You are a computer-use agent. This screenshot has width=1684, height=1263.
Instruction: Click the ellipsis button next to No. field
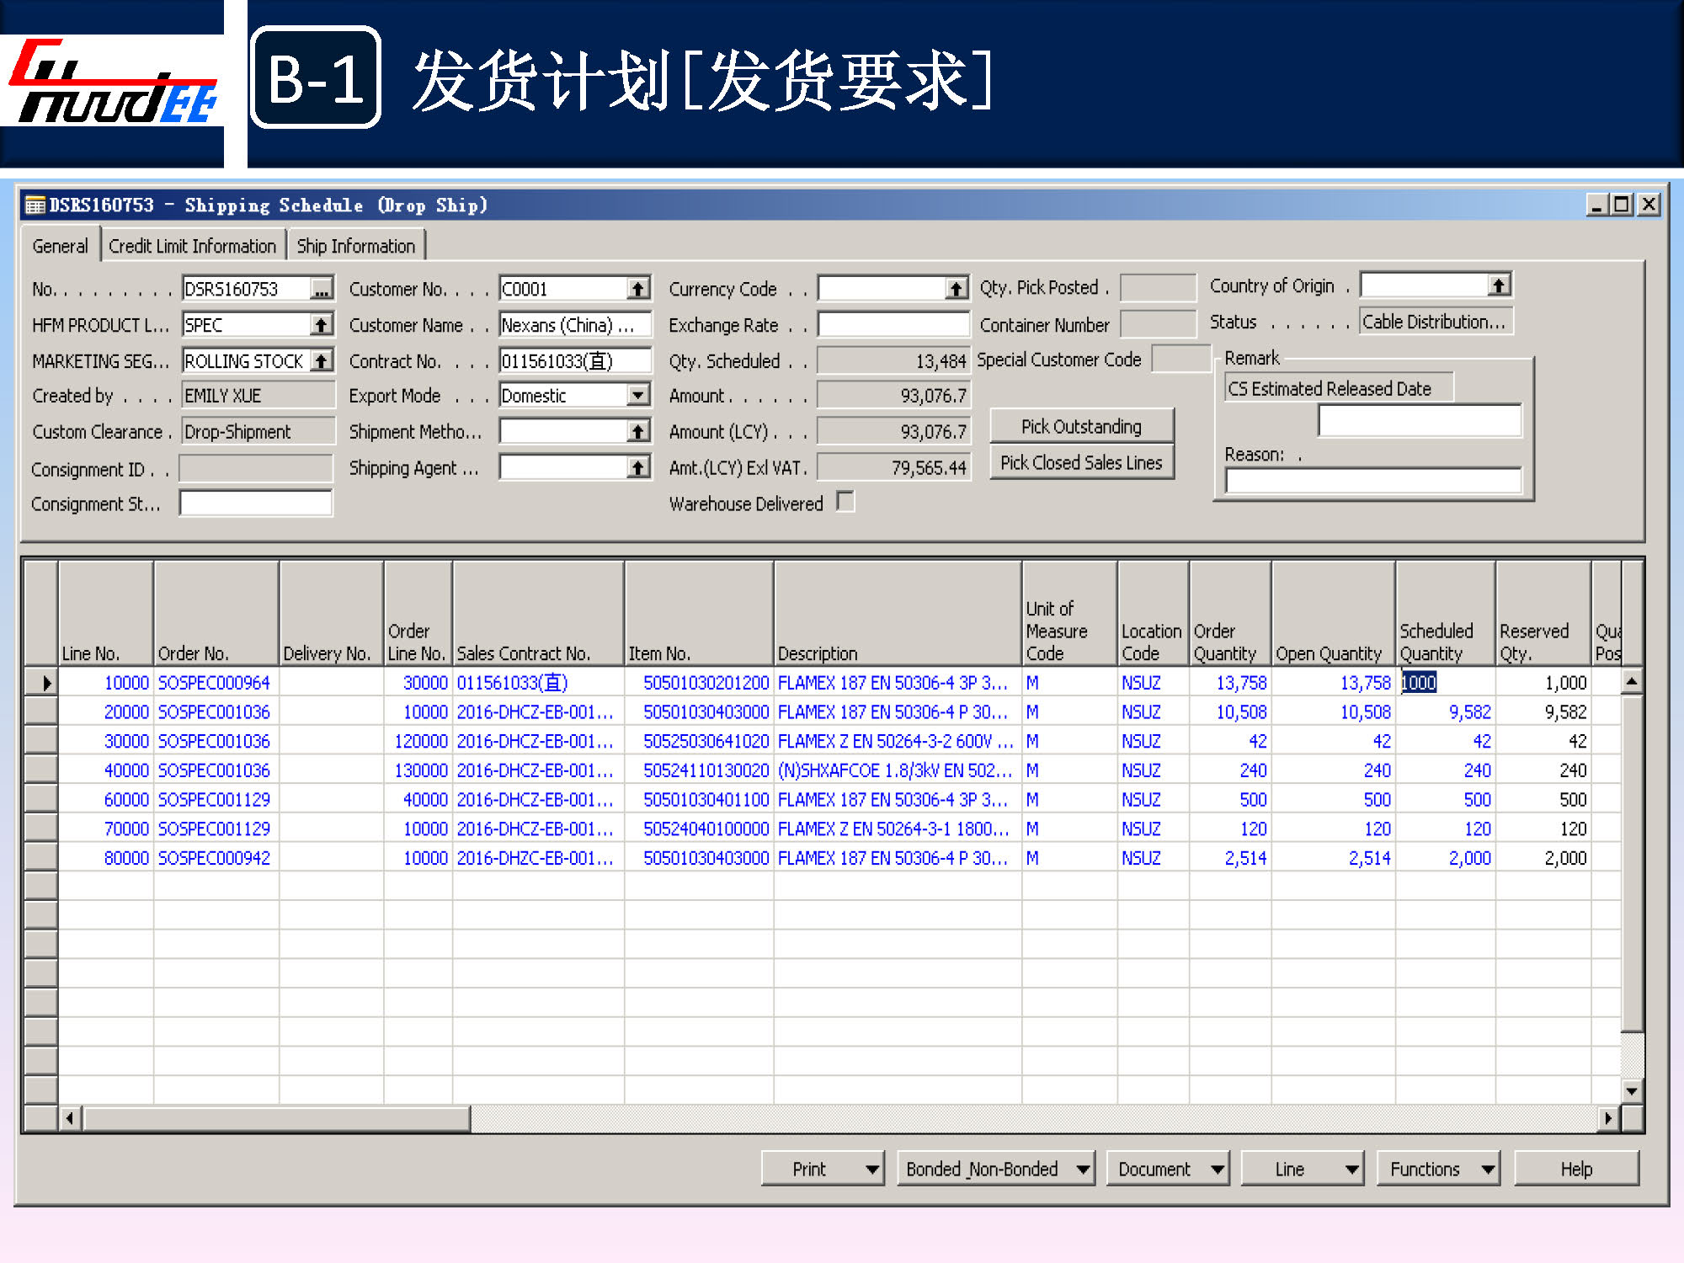tap(321, 289)
